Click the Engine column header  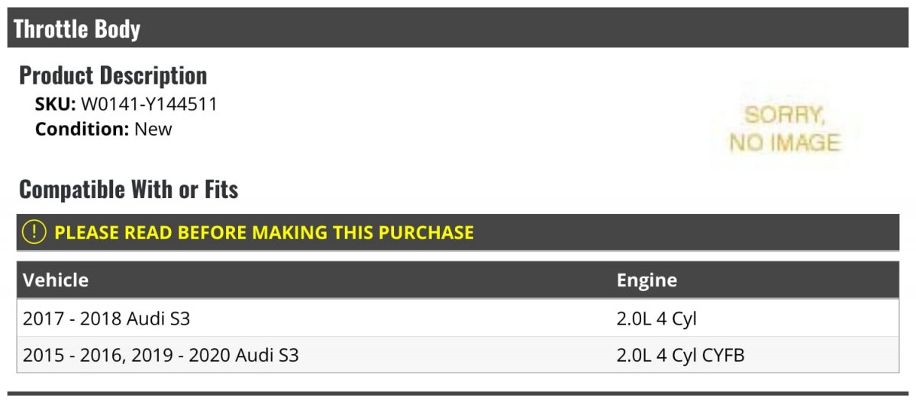pyautogui.click(x=647, y=280)
